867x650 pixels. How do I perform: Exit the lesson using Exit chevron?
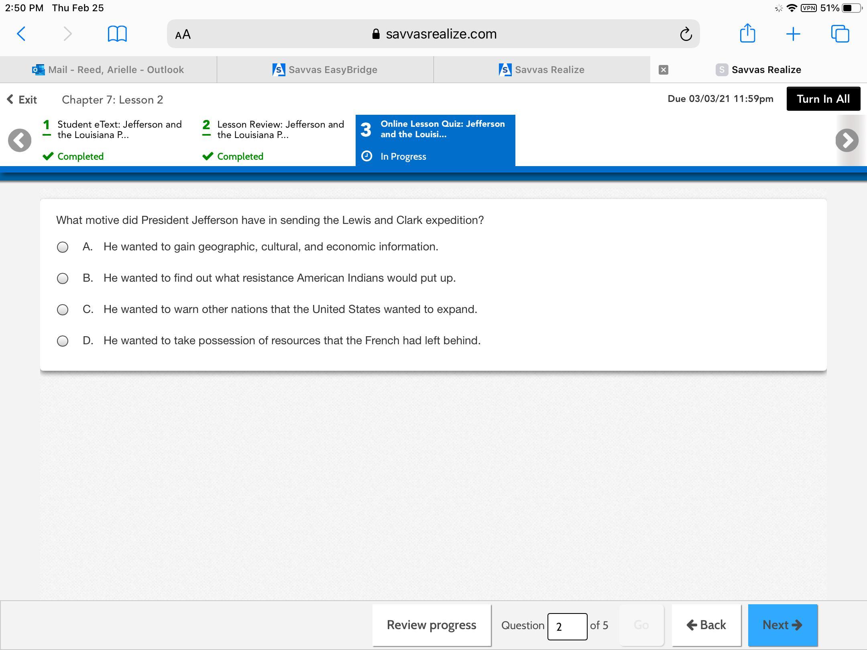tap(22, 100)
